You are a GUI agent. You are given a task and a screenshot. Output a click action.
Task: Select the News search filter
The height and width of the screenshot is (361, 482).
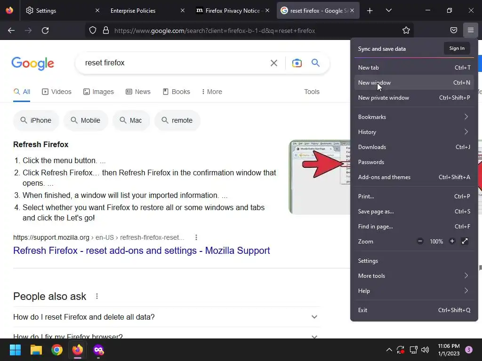[x=138, y=92]
